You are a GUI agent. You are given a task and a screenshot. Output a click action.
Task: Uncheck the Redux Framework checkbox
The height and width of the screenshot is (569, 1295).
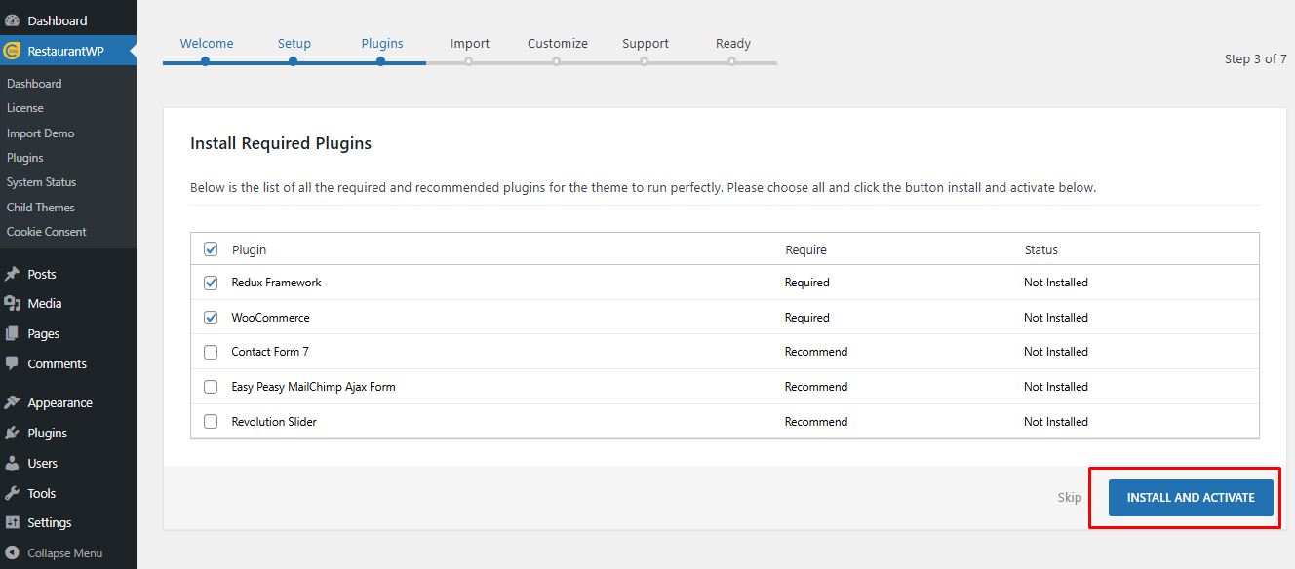211,283
